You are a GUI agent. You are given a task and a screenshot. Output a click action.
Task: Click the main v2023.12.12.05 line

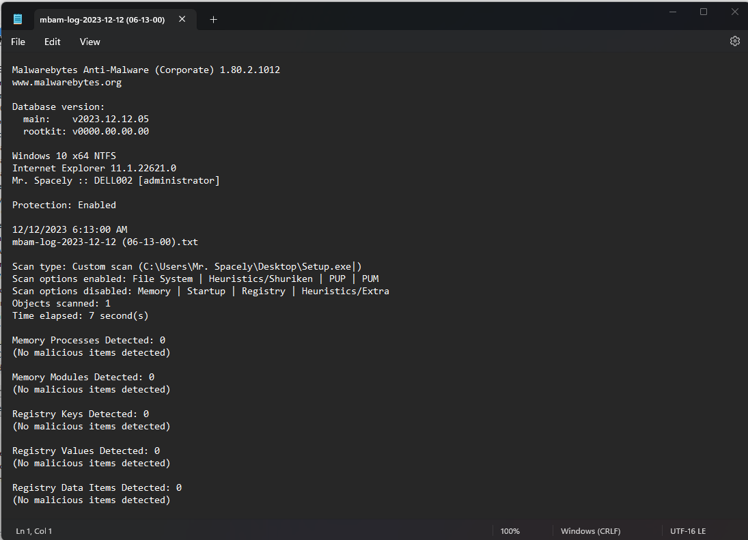coord(86,119)
